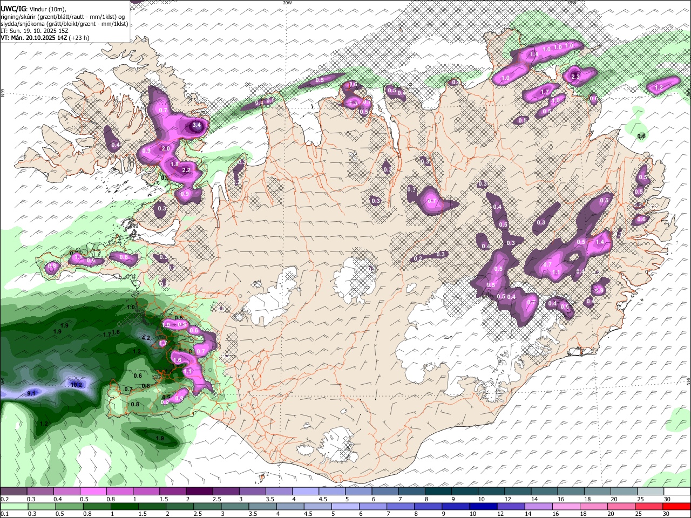Select the dark purple swatch starting at 0.2
Screen dimensions: 691x518
tap(13, 491)
